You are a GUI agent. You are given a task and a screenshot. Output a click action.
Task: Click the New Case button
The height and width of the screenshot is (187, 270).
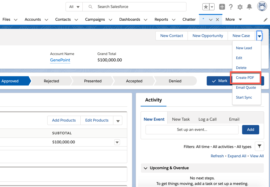[241, 36]
